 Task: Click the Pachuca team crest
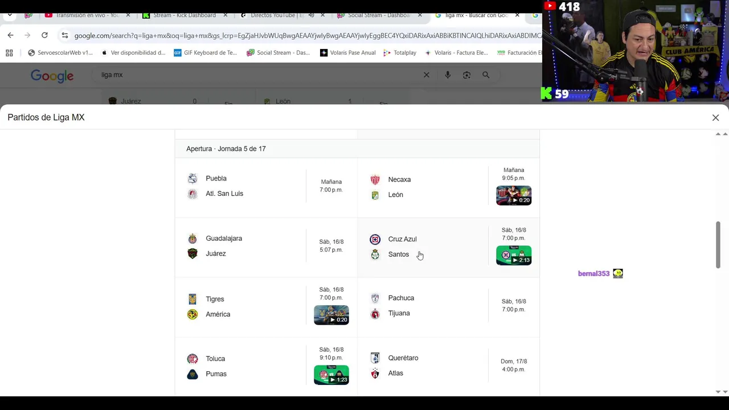pyautogui.click(x=375, y=298)
